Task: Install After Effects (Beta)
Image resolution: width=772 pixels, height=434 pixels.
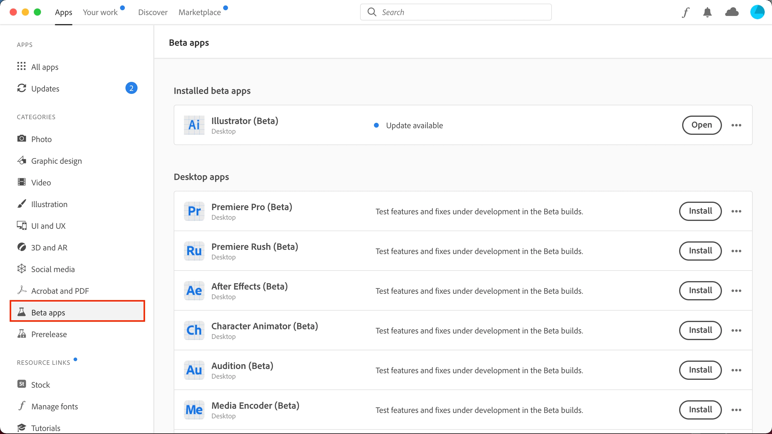Action: (700, 291)
